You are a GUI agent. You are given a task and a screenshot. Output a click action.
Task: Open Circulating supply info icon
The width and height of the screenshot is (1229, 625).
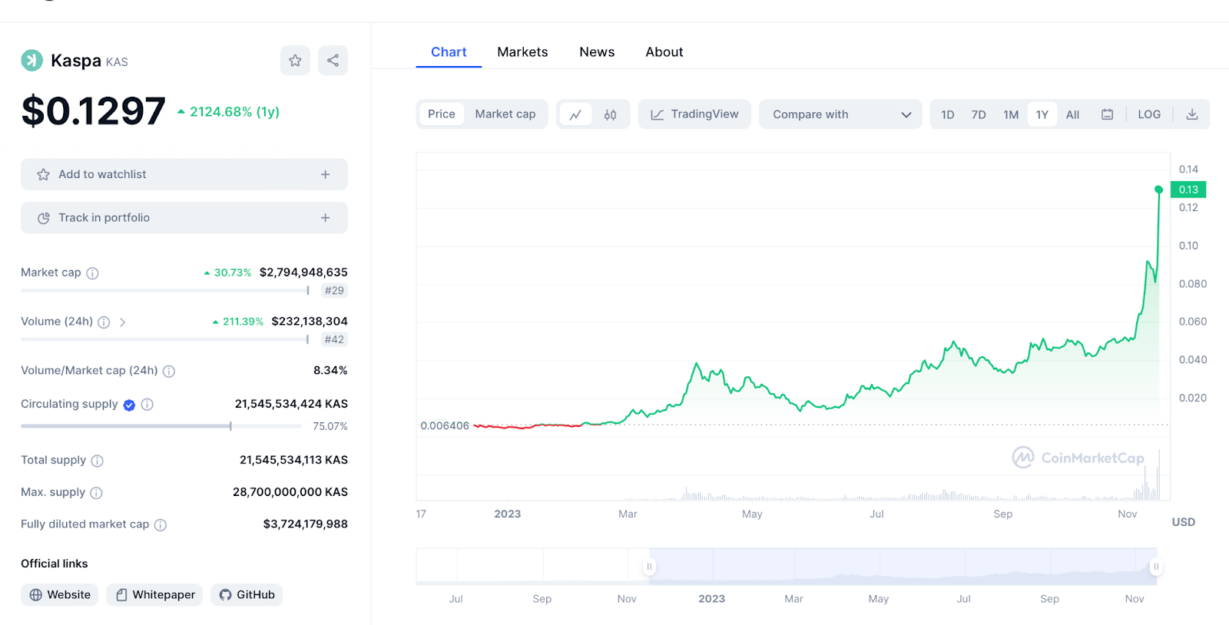coord(147,405)
